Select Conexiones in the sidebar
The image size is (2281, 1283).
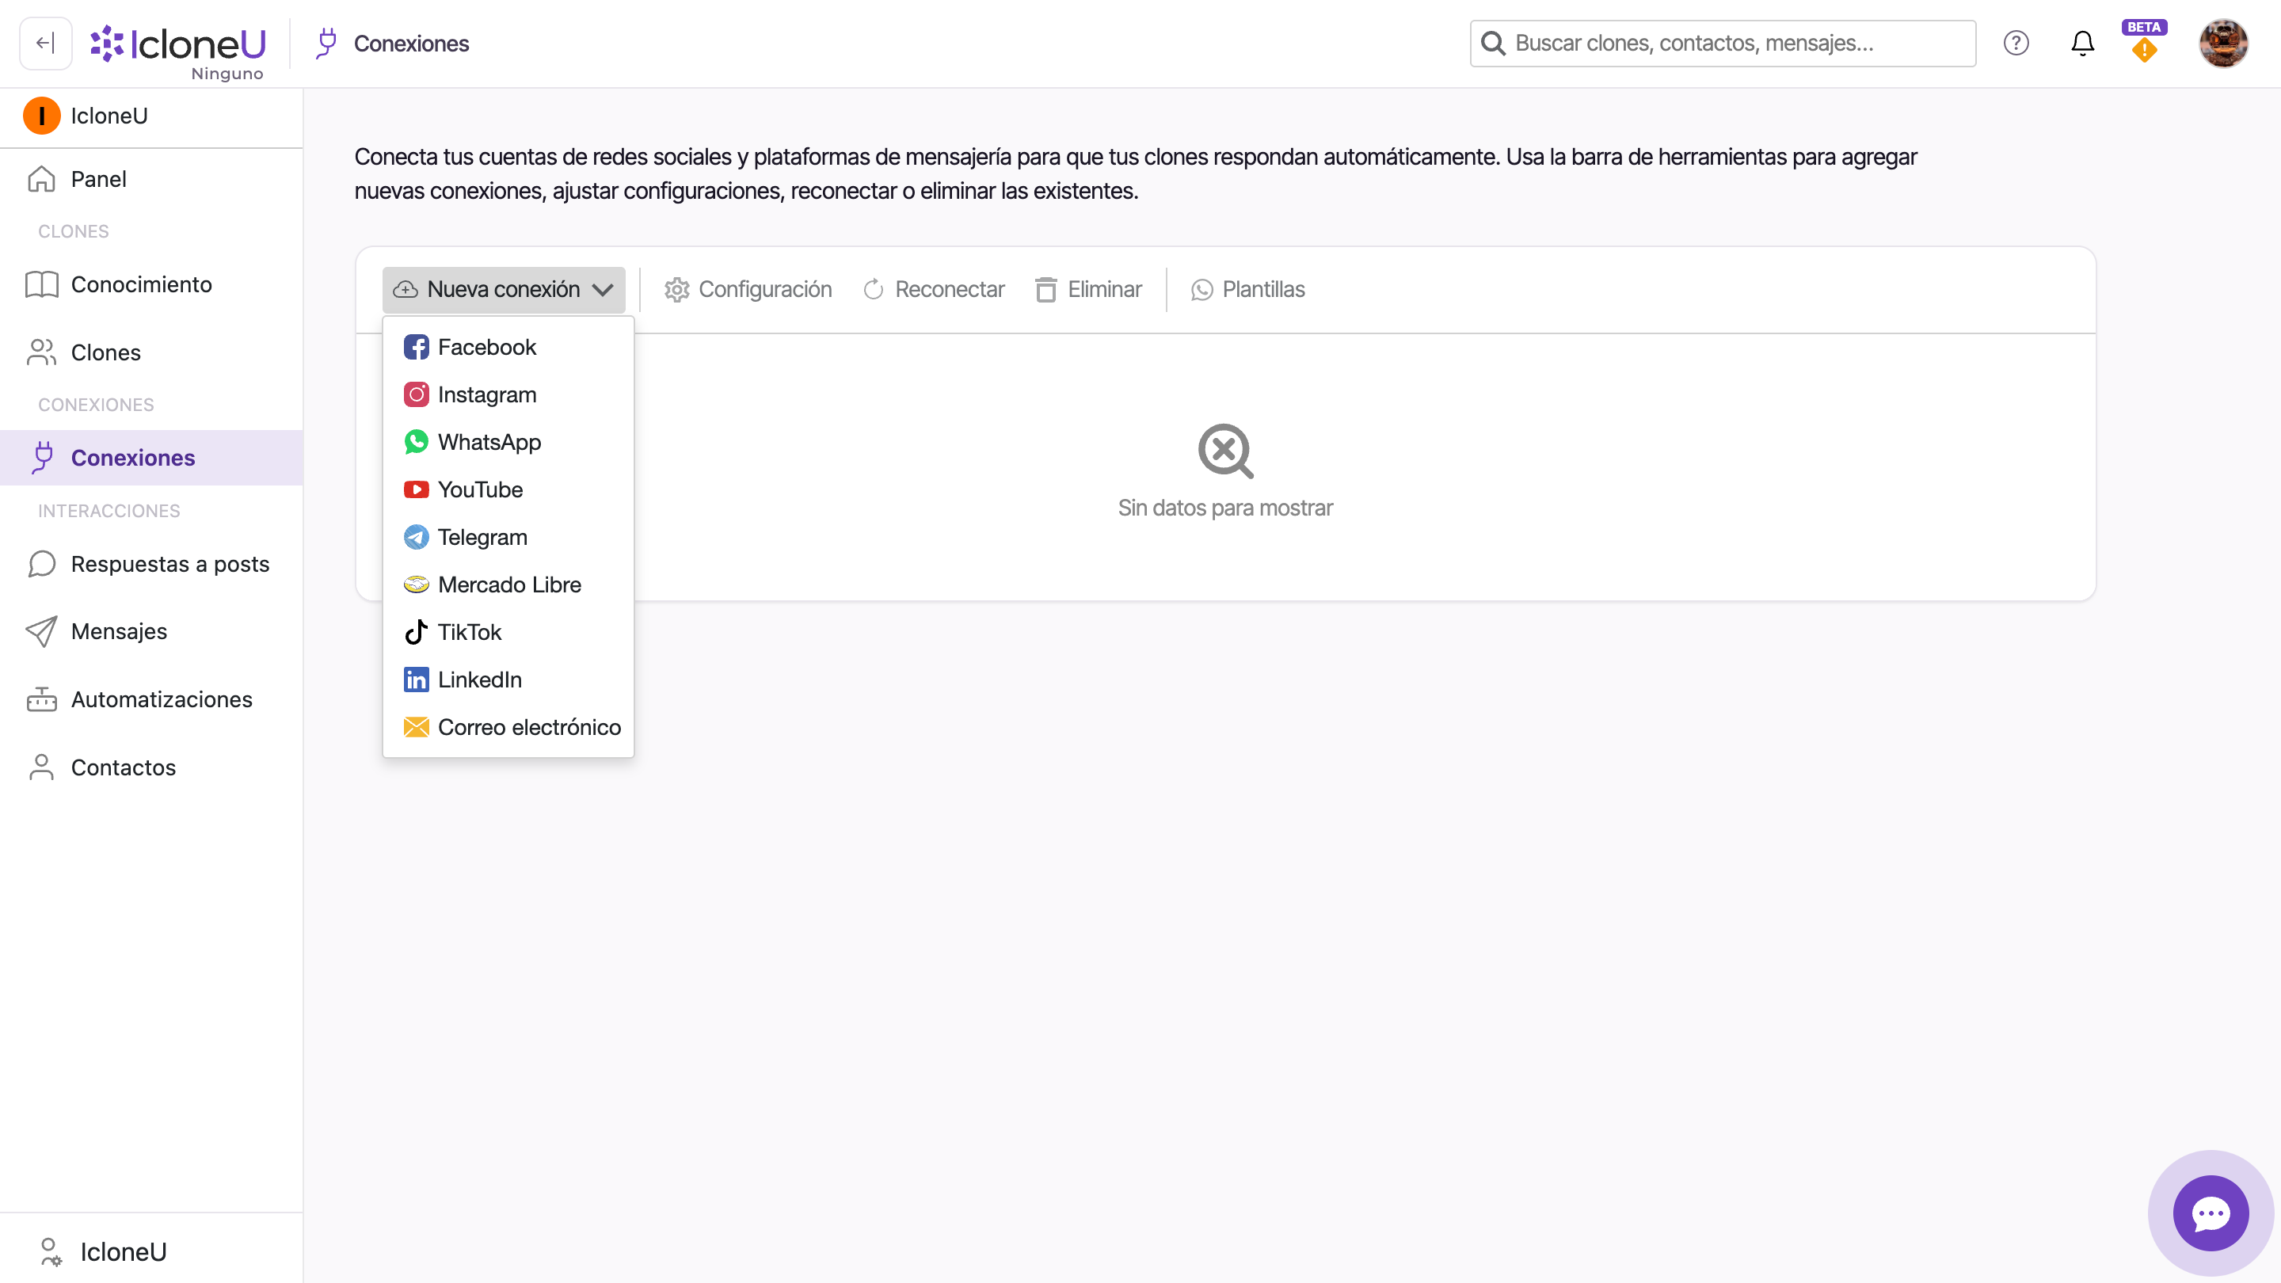pyautogui.click(x=151, y=458)
